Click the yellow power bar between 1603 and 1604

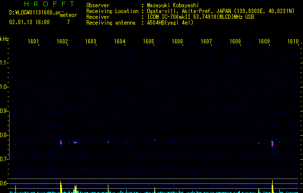[x=108, y=189]
